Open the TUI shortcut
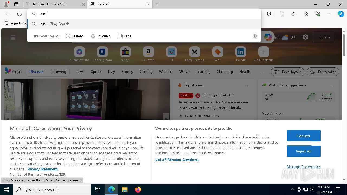 pos(171,54)
